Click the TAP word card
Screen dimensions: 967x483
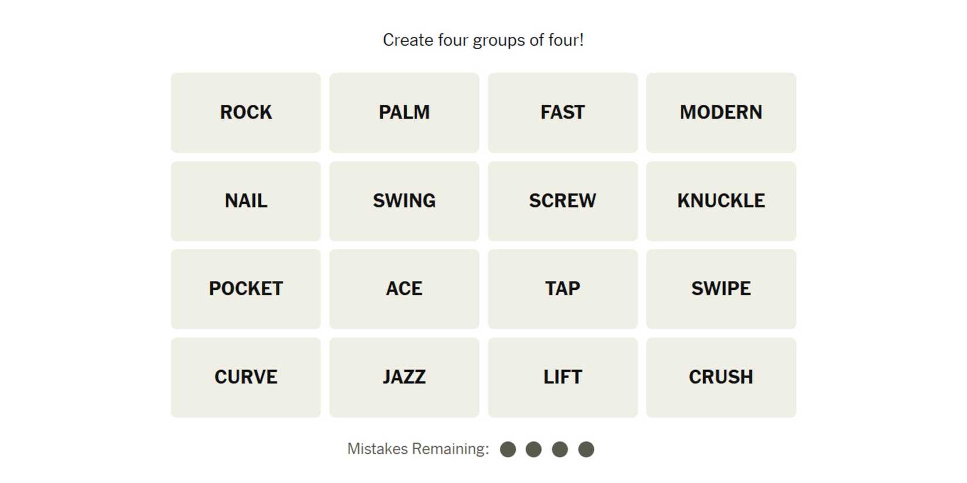pos(562,289)
